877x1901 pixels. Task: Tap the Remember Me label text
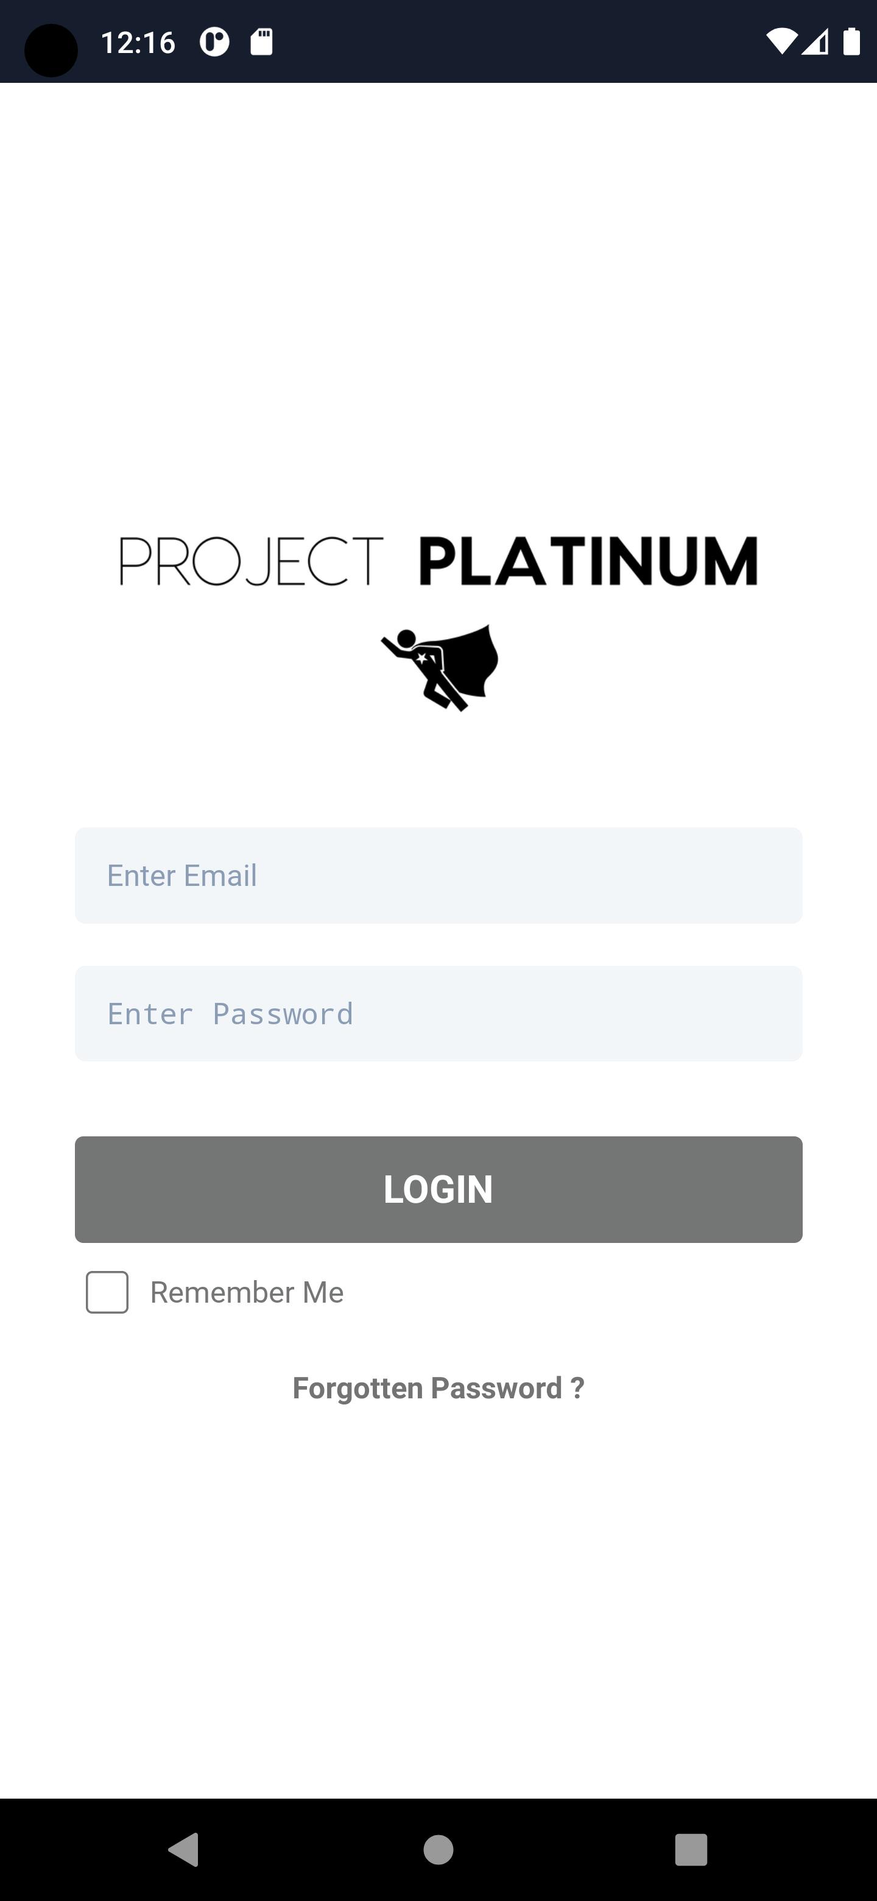[x=247, y=1292]
